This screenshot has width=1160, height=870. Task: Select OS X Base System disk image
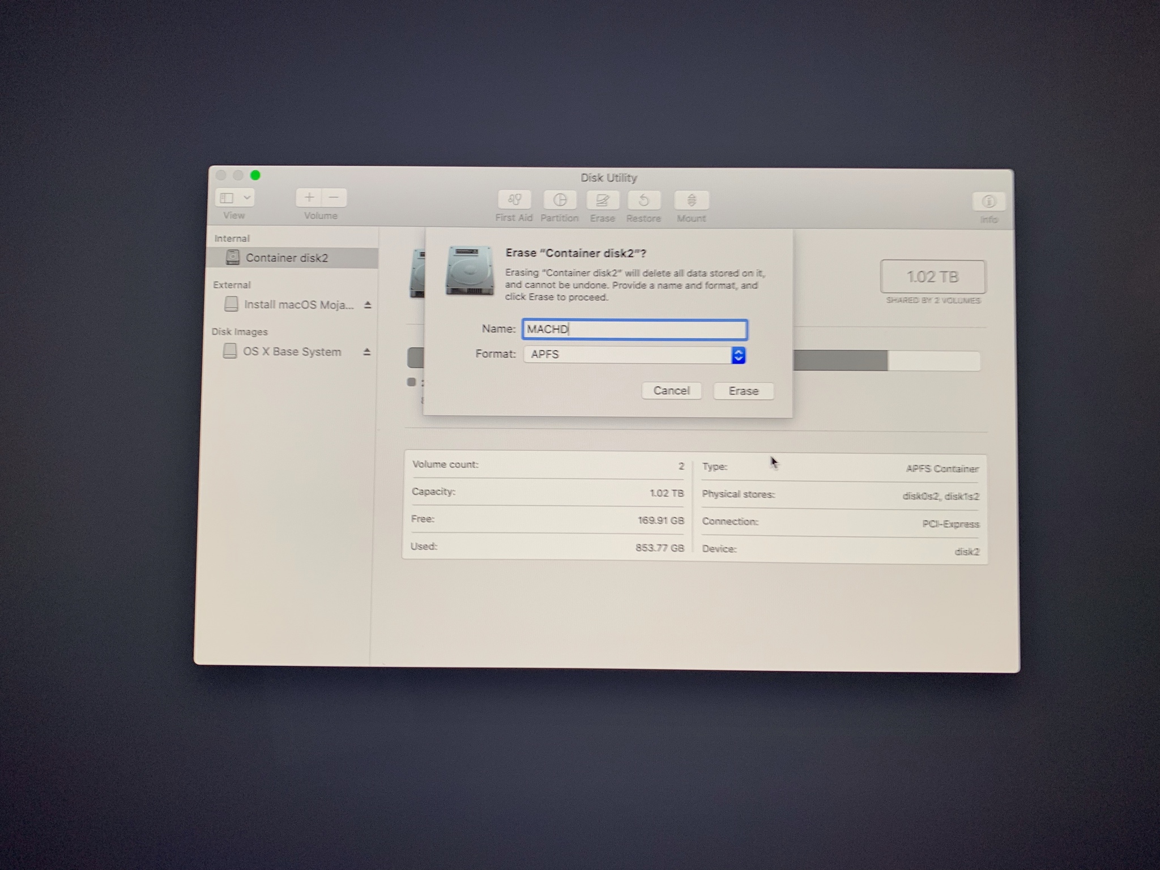tap(292, 352)
